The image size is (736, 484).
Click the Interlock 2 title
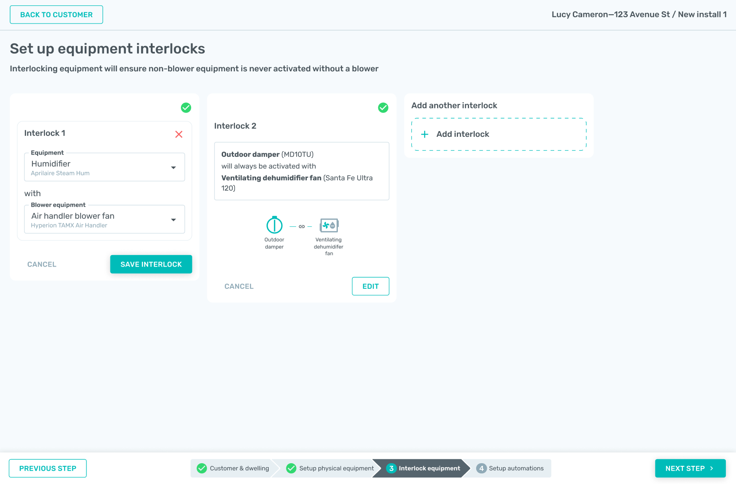[x=235, y=126]
